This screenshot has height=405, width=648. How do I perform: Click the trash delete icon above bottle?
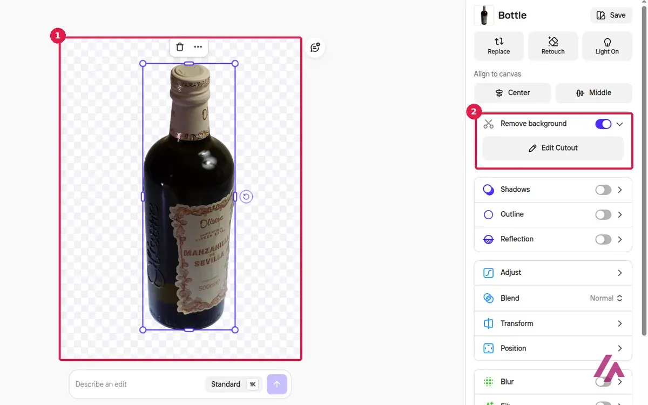pyautogui.click(x=180, y=47)
